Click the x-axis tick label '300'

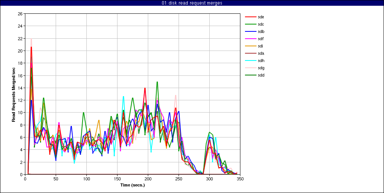click(209, 179)
